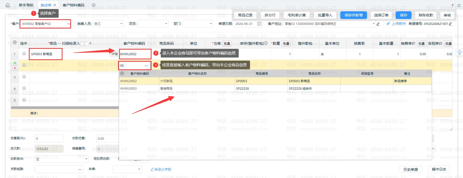Open the calendar picker for 单据日期
This screenshot has height=178, width=463.
259,24
